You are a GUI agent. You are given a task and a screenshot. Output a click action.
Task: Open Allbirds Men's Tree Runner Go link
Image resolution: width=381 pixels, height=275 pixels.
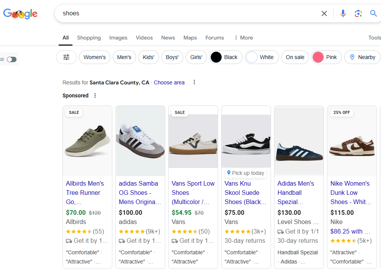tap(85, 193)
